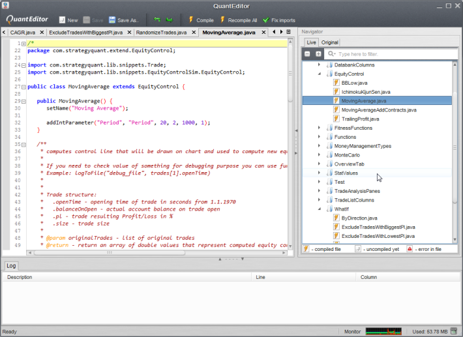Fold the Javadoc comment at line 35
The height and width of the screenshot is (337, 463).
(x=23, y=145)
